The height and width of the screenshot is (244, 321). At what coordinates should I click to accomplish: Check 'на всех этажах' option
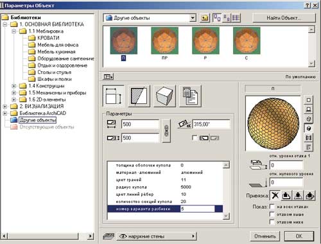[272, 207]
